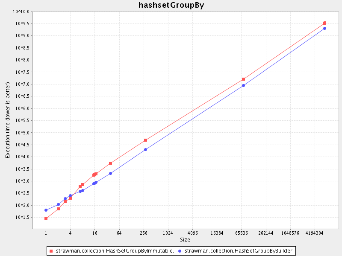342x256 pixels.
Task: Select the HashSetGroupByImmutable legend entry
Action: tap(112, 251)
